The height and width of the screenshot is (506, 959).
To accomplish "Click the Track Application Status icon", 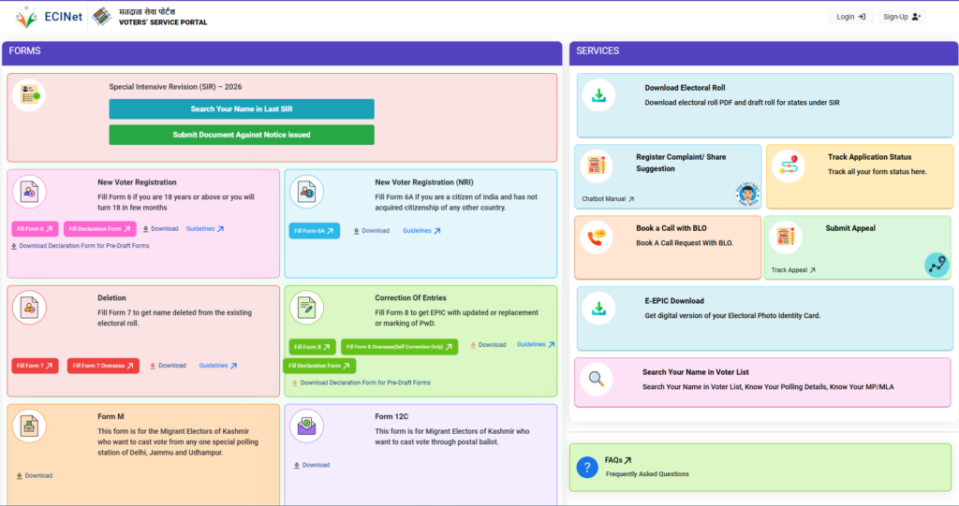I will [x=788, y=166].
